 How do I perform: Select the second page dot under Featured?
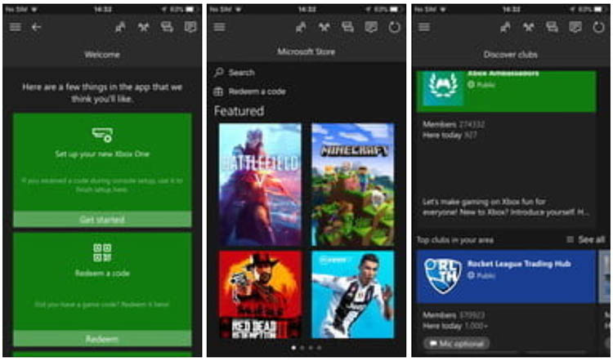coord(302,347)
